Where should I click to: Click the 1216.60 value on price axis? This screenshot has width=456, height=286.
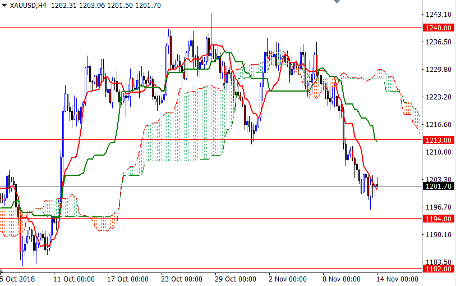point(438,125)
